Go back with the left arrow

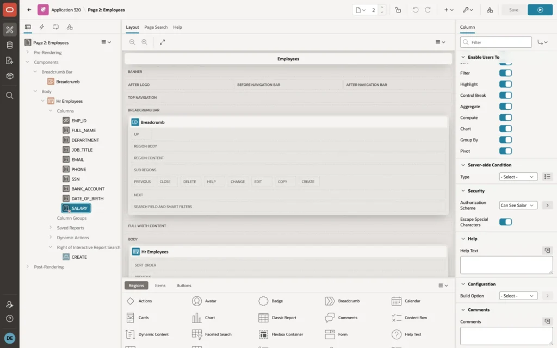coord(29,10)
